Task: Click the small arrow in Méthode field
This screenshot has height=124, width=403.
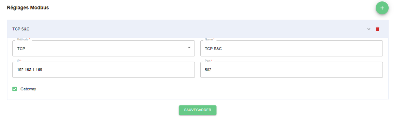Action: [x=189, y=48]
